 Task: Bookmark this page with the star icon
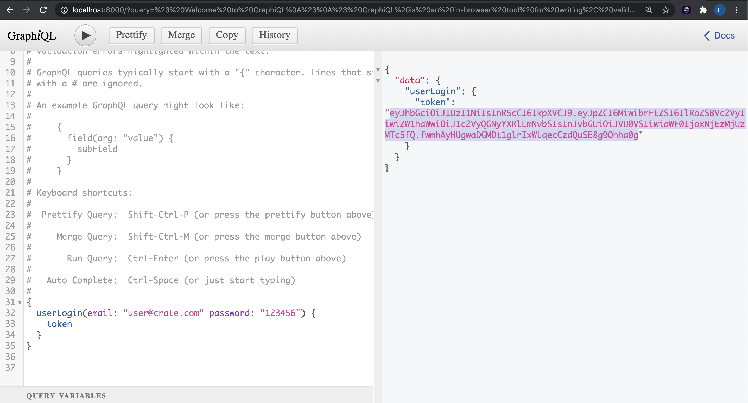[x=665, y=10]
